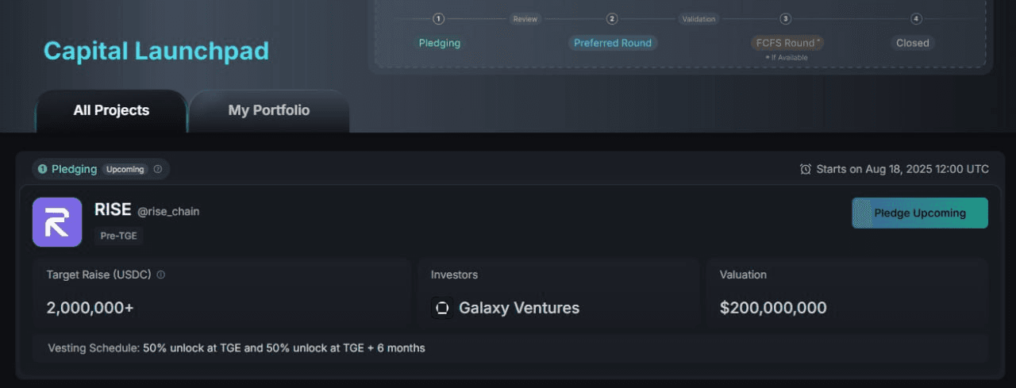Click the step 4 circle marker
Image resolution: width=1016 pixels, height=388 pixels.
[x=916, y=19]
